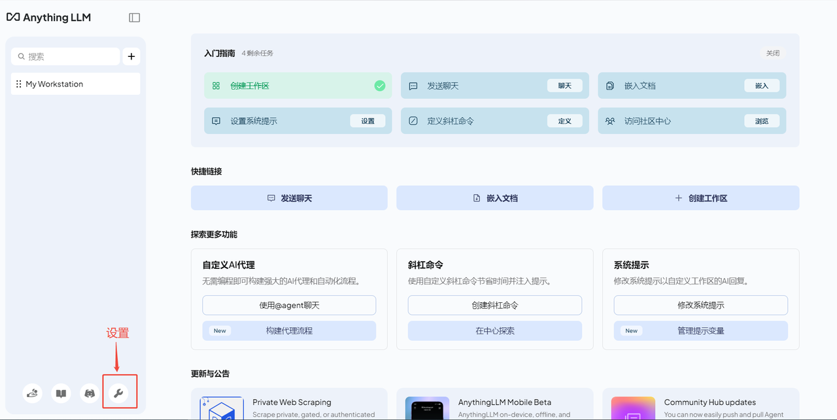Click the chat bubble icon beside 发送聊天 task
Image resolution: width=837 pixels, height=420 pixels.
coord(413,86)
